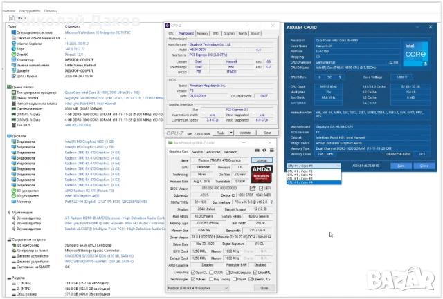The width and height of the screenshot is (443, 299).
Task: Click the Lookup button in GPU-Z
Action: (x=262, y=160)
